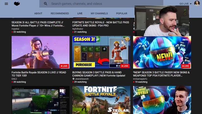Visit the ImGameplaYz channel
The image size is (202, 114).
[x=140, y=79]
